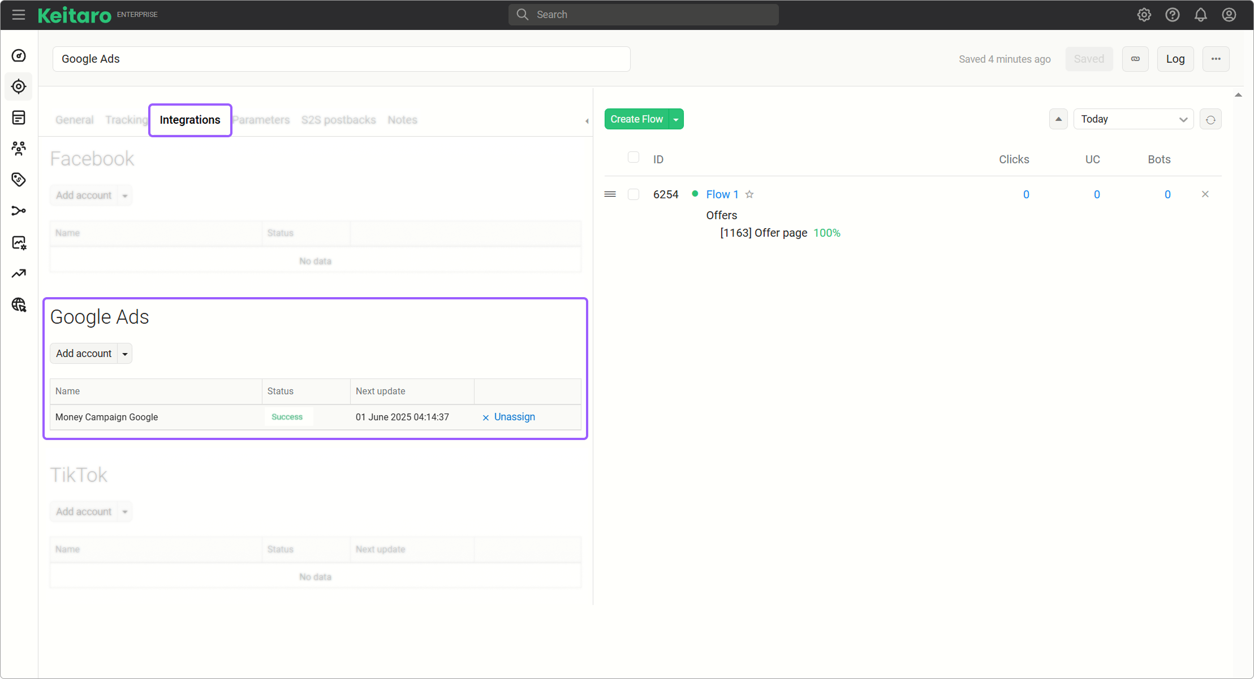Open the Today date range dropdown

click(1134, 119)
